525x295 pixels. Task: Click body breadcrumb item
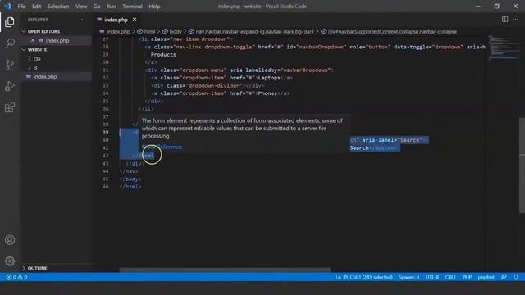[x=175, y=31]
